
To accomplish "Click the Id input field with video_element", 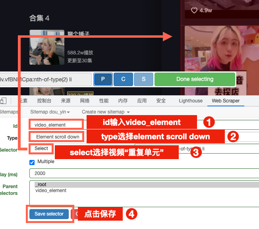I will click(56, 125).
